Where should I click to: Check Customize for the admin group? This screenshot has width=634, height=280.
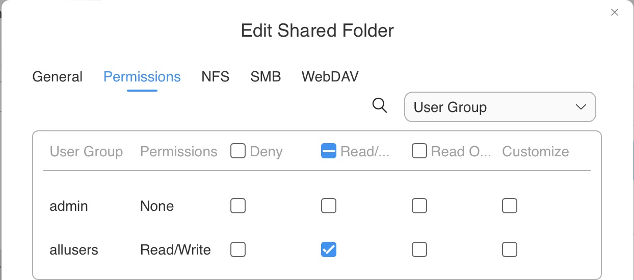coord(510,206)
